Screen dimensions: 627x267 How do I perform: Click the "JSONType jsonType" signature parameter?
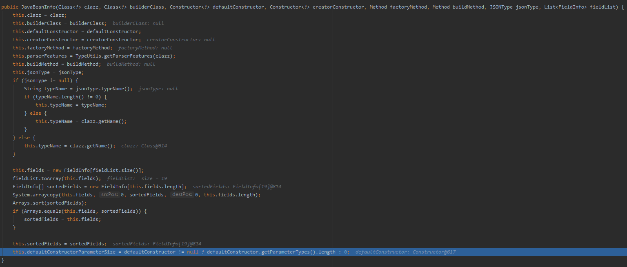coord(514,7)
